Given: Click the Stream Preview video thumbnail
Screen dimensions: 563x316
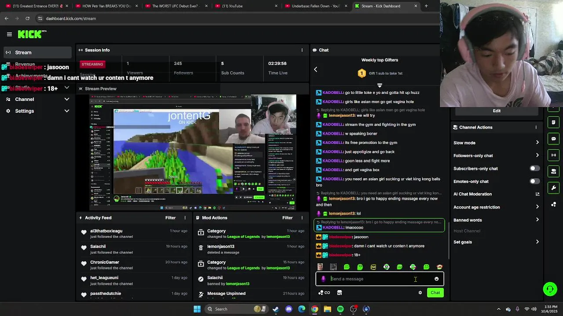Looking at the screenshot, I should [193, 152].
